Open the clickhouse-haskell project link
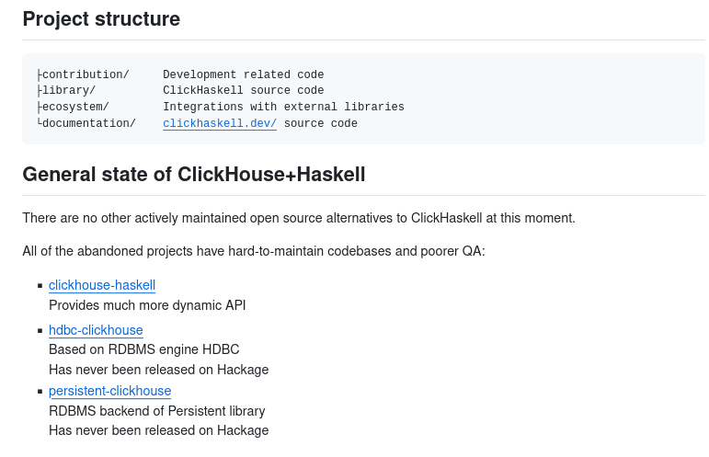This screenshot has height=457, width=709. coord(102,285)
